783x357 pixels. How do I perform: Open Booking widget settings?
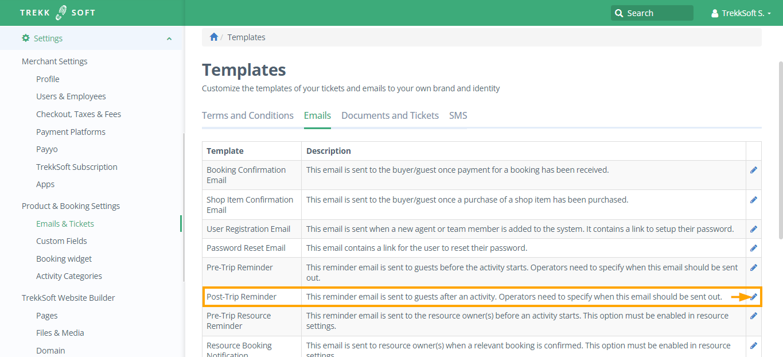(64, 259)
